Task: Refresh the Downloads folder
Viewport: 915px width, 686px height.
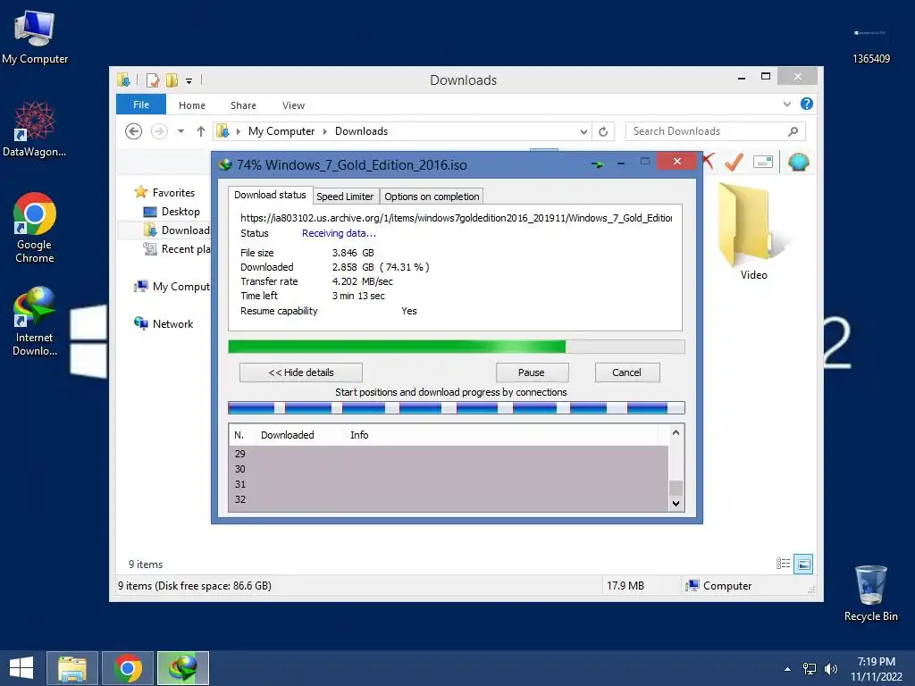Action: point(603,132)
